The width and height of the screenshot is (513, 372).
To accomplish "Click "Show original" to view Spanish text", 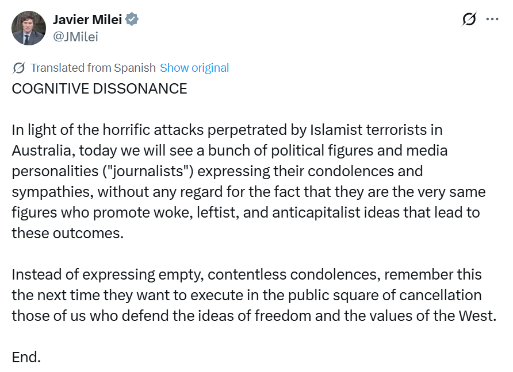I will (194, 68).
